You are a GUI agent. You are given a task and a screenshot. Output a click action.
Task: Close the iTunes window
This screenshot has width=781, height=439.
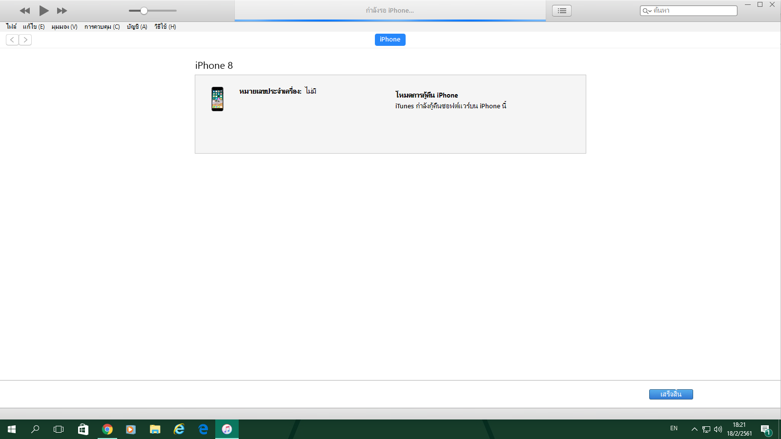coord(772,4)
